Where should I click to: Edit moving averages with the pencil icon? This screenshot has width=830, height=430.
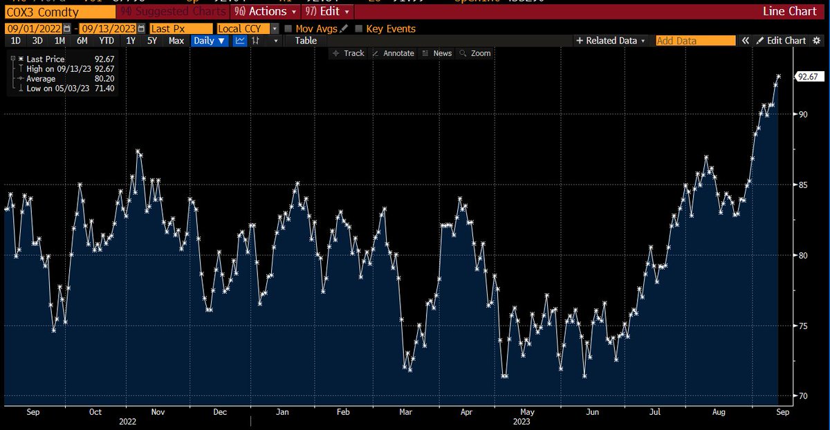pyautogui.click(x=344, y=28)
